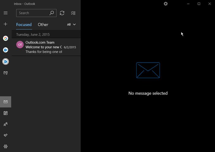This screenshot has height=152, width=215.
Task: Minimize the Outlook mail window
Action: 188,4
